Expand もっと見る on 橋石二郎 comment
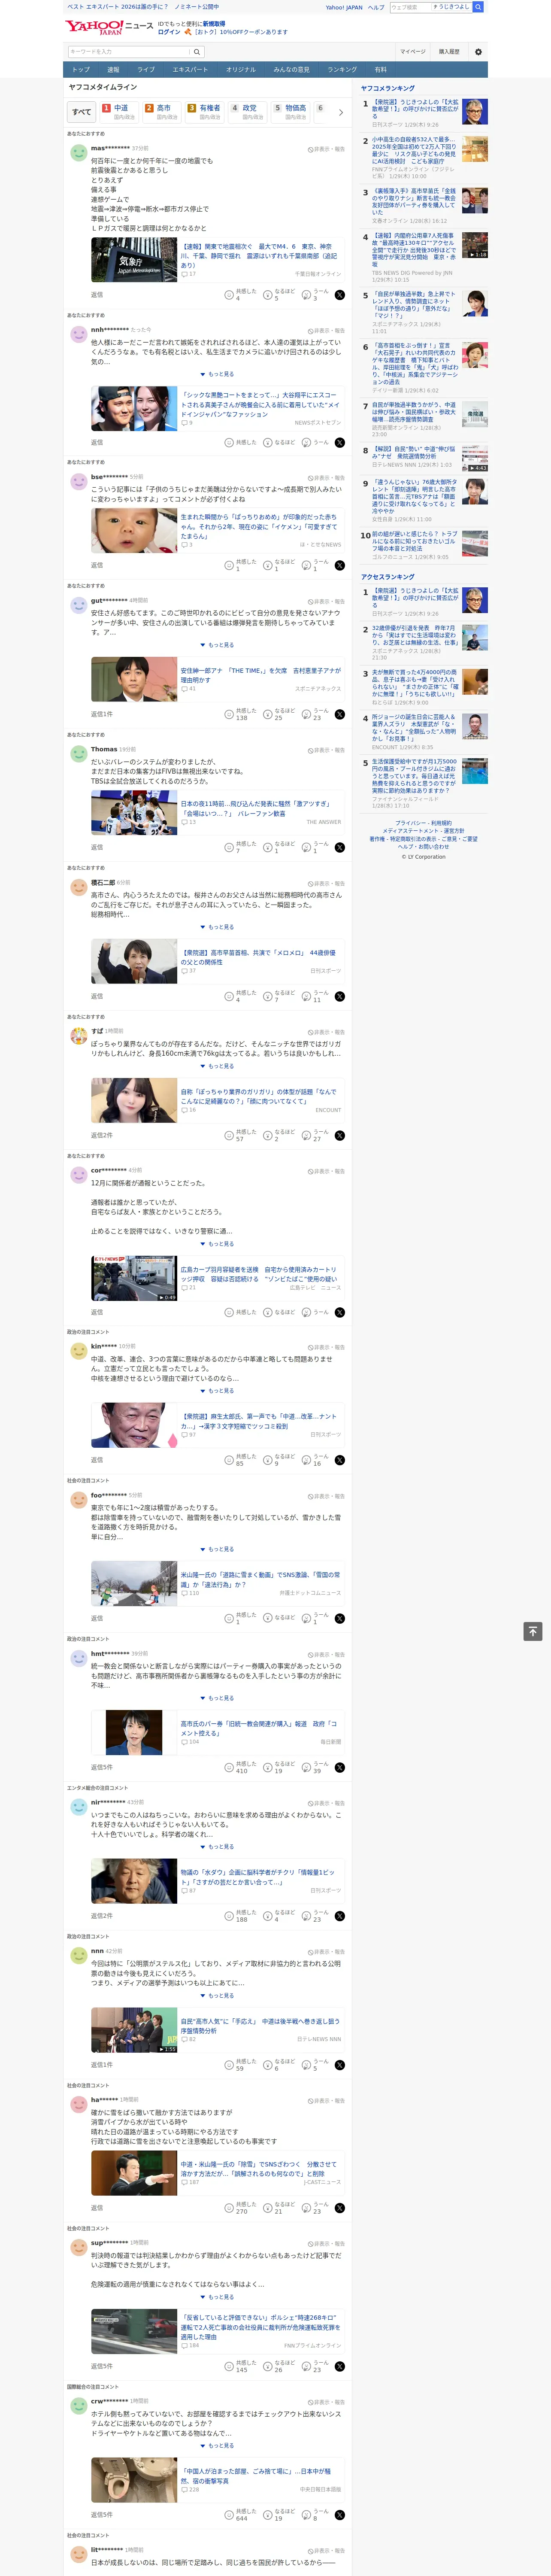 coord(217,927)
